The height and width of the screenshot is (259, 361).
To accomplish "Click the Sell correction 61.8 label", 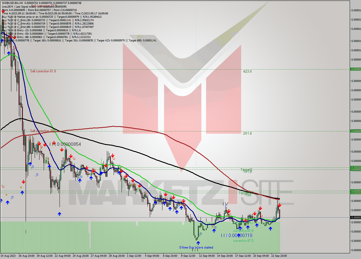I will point(43,71).
